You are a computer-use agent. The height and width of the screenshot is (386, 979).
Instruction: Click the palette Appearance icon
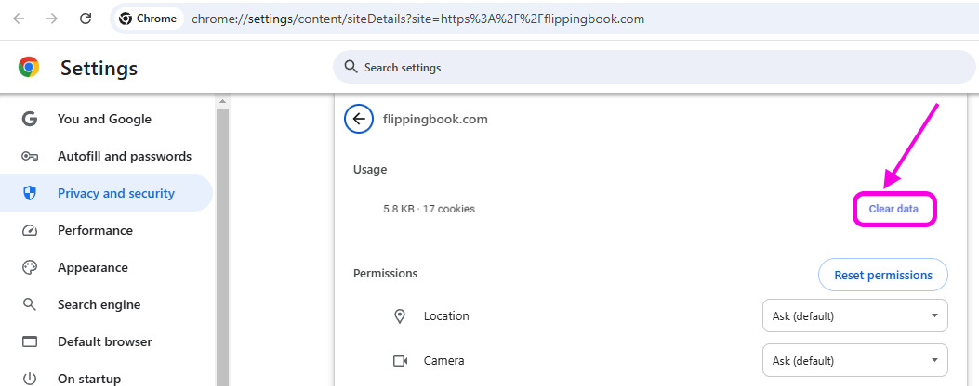[30, 267]
